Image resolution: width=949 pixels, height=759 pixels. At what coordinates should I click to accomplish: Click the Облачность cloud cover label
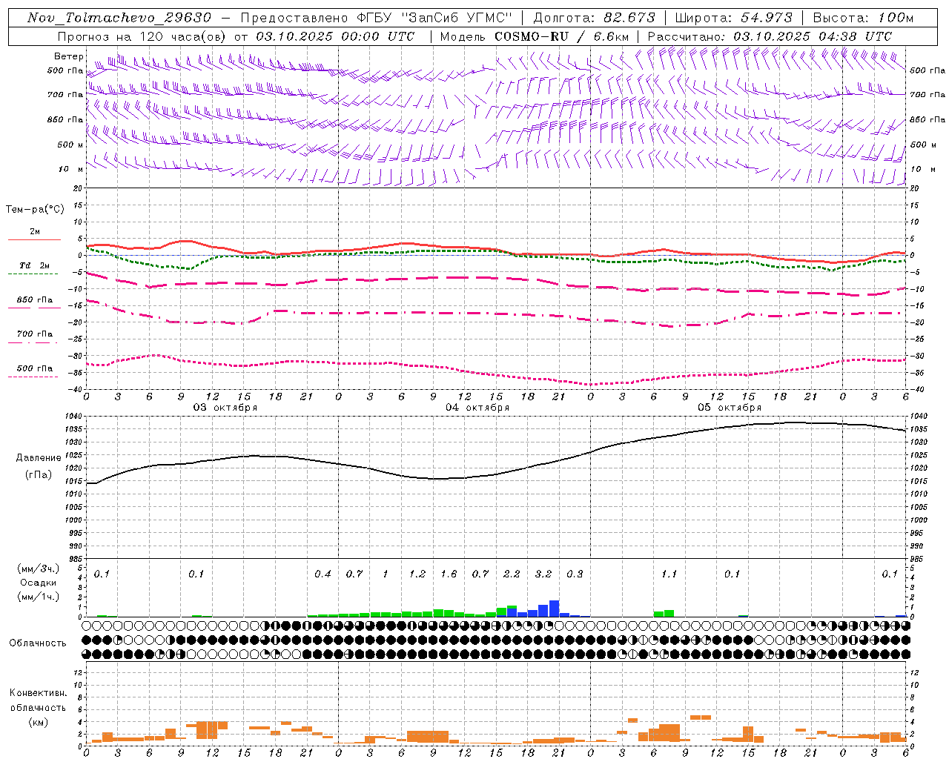[38, 643]
